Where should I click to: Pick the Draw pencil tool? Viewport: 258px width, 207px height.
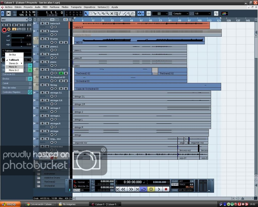pos(120,14)
